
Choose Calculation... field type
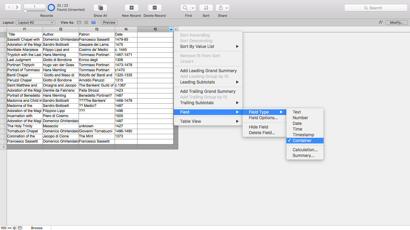pyautogui.click(x=305, y=150)
